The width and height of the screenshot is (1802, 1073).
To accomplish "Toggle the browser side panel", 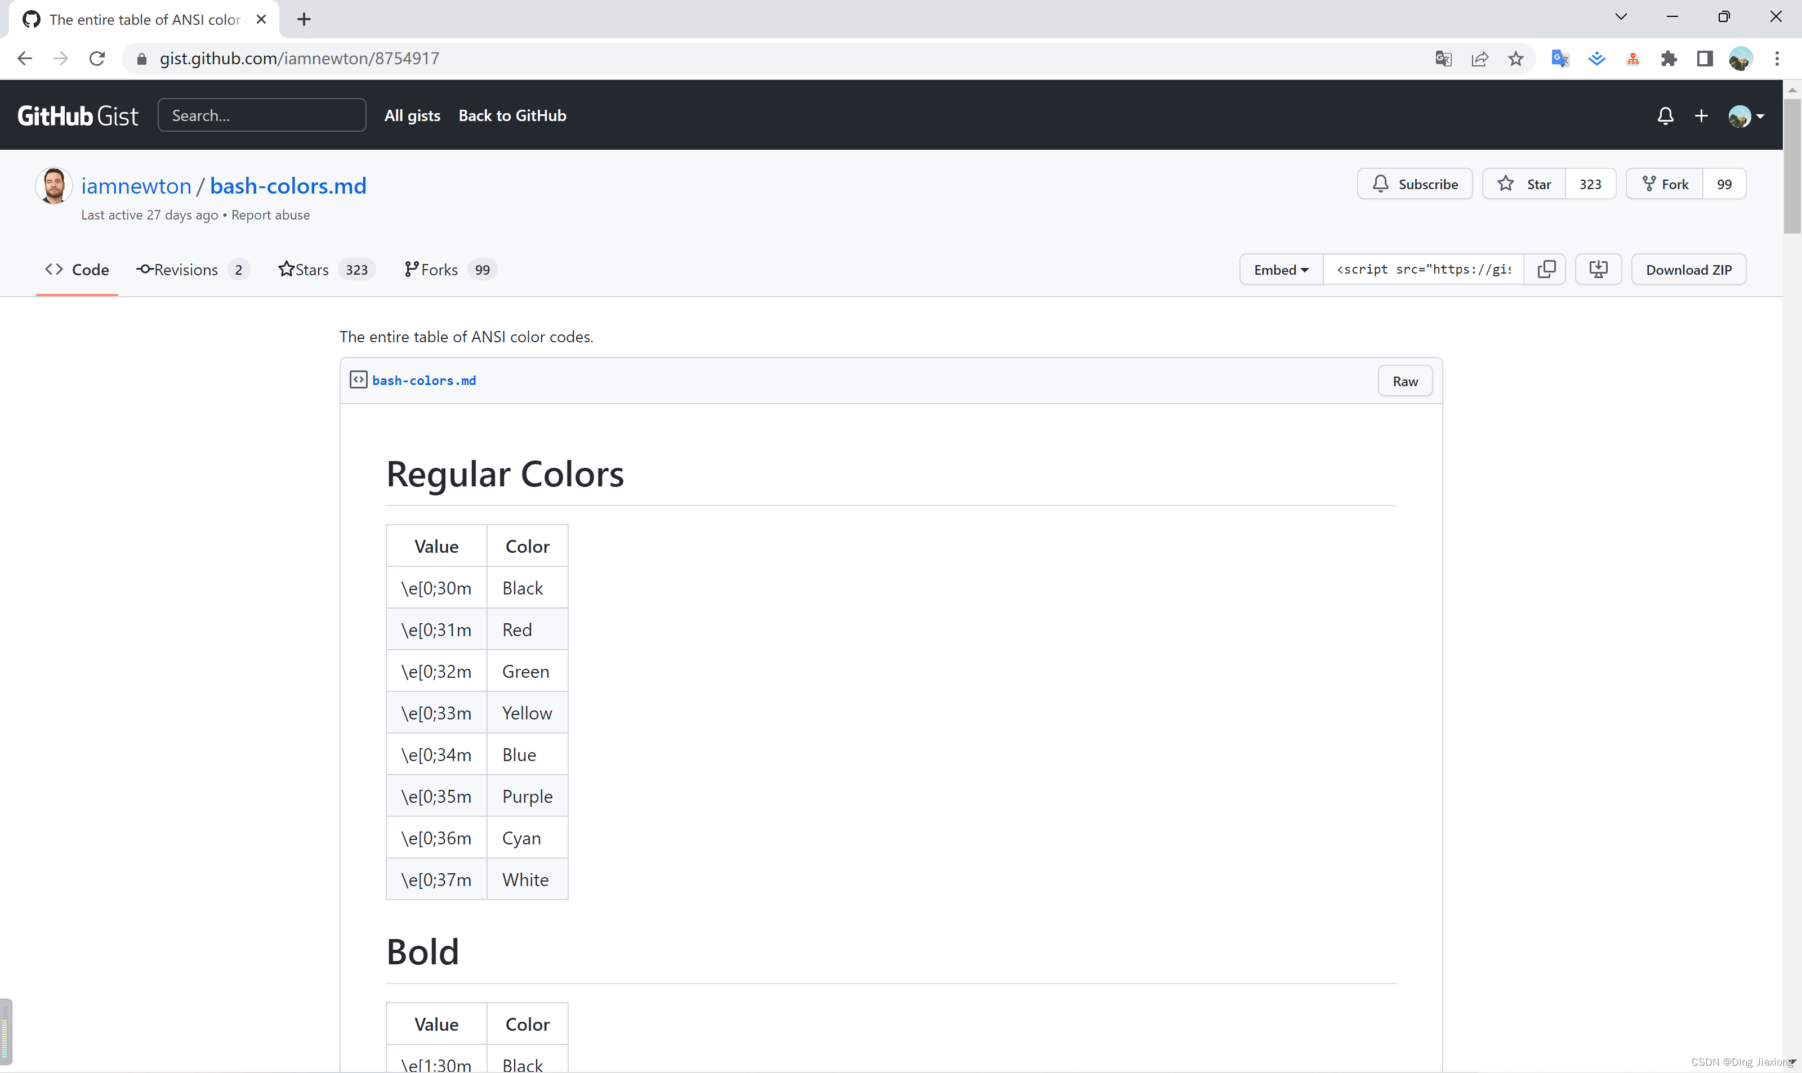I will (x=1705, y=59).
